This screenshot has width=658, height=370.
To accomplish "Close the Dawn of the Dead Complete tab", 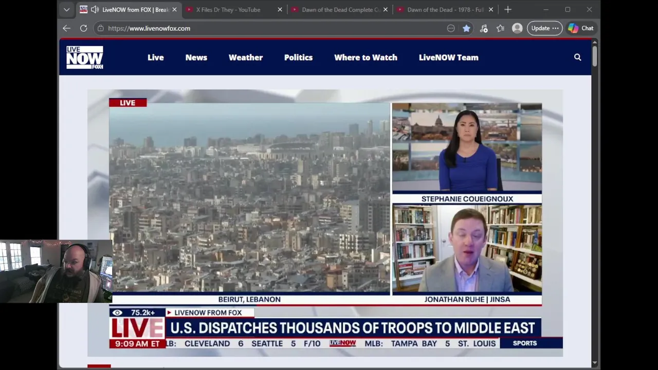I will point(386,10).
